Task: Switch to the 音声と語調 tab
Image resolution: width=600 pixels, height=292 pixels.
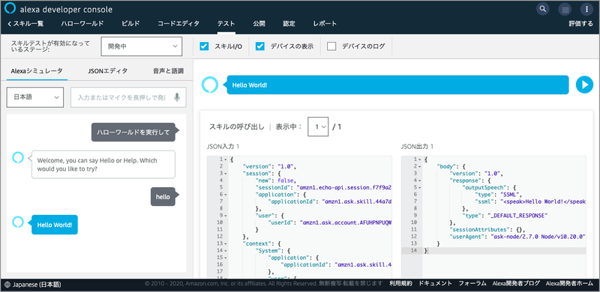Action: tap(168, 70)
